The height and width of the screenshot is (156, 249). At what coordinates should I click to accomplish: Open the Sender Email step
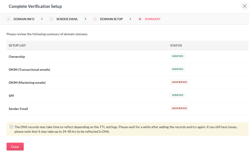[x=67, y=19]
